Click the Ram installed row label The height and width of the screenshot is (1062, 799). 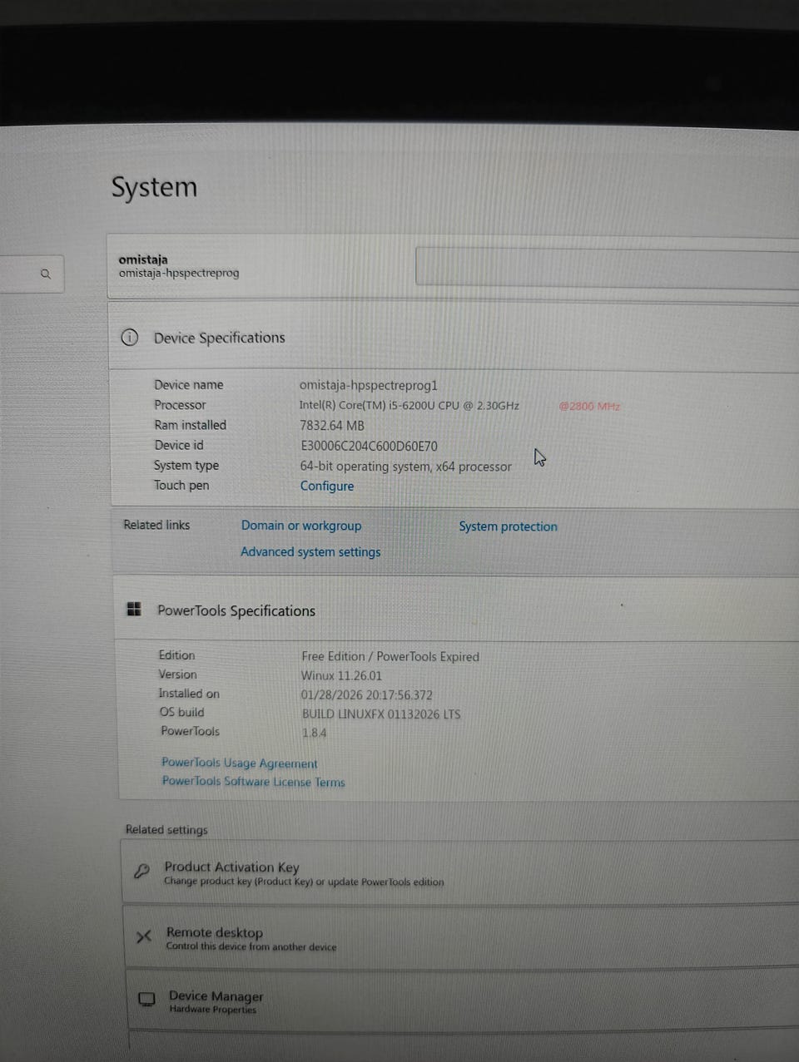(191, 425)
